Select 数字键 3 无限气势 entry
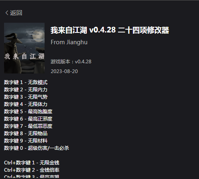The width and height of the screenshot is (199, 179). [x=26, y=97]
